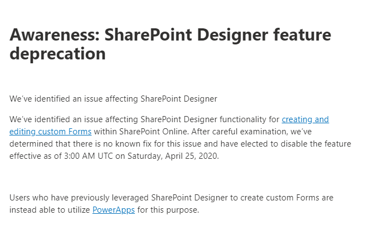Click "SharePoint Designer feature" in the heading
This screenshot has height=231, width=365.
pos(218,35)
